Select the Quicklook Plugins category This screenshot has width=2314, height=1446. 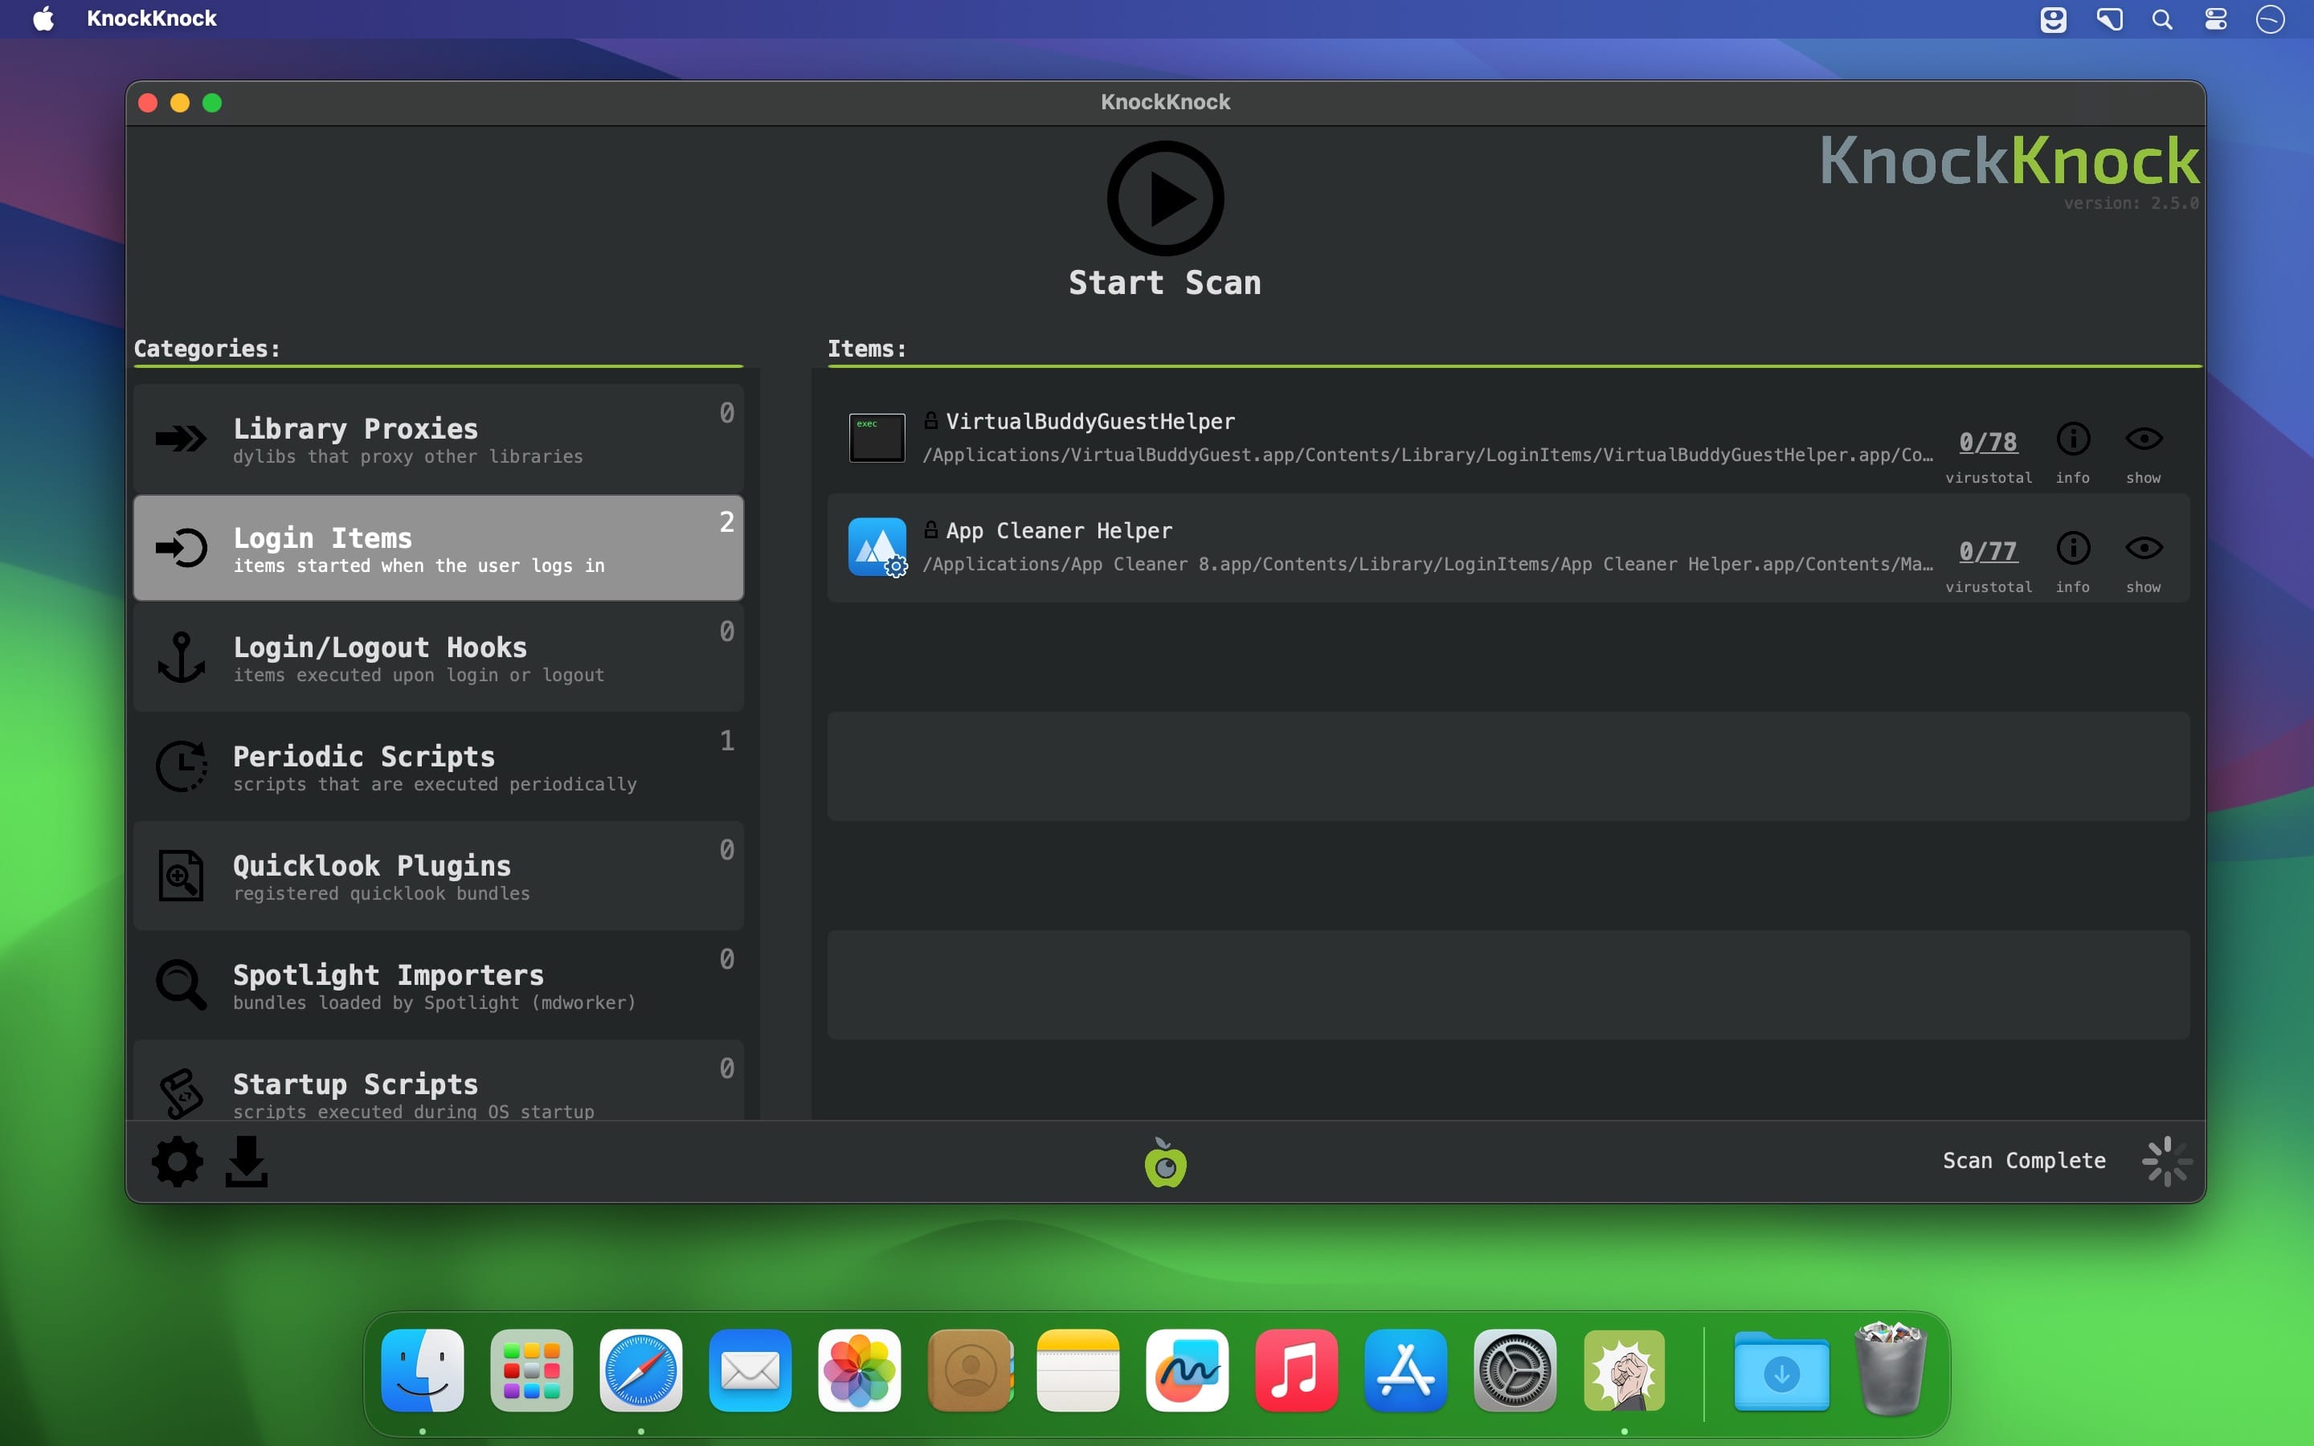tap(439, 875)
